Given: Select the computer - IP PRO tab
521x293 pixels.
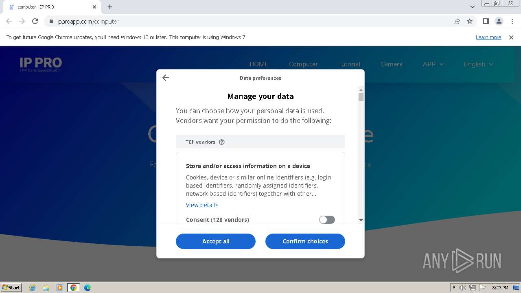Looking at the screenshot, I should tap(52, 7).
